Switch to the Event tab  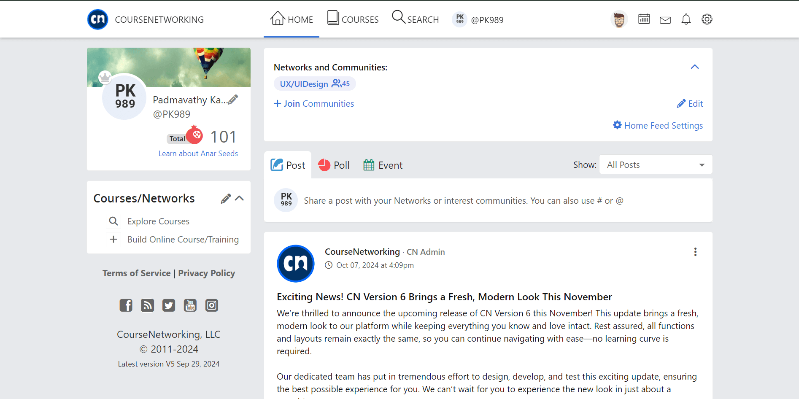[383, 165]
